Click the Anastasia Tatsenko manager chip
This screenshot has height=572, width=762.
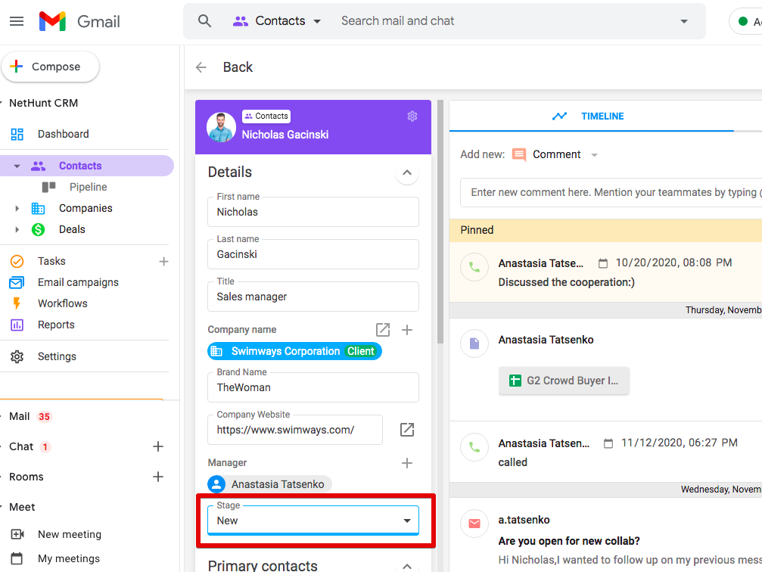269,484
